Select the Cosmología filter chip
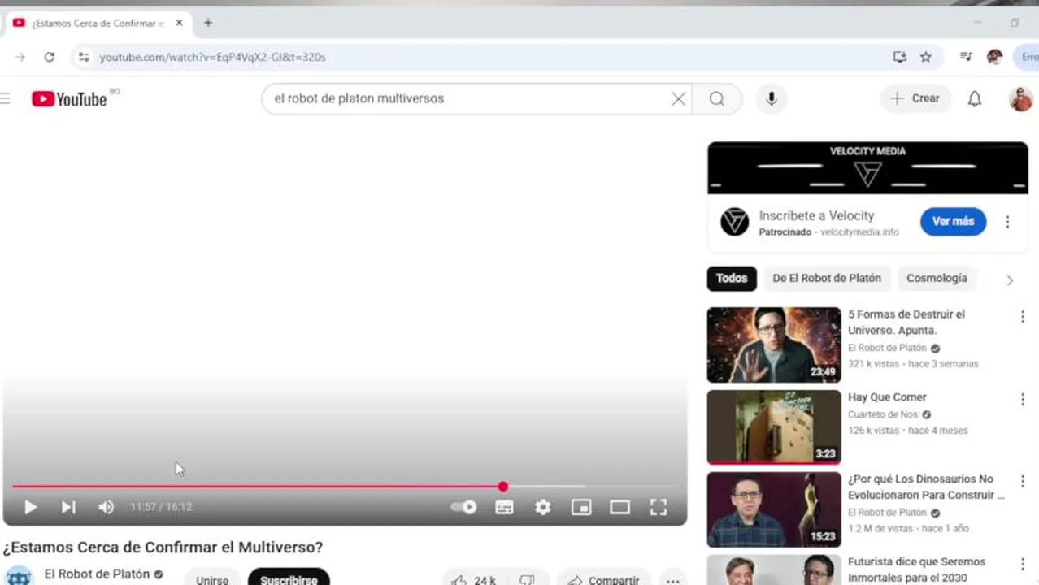The image size is (1039, 585). (937, 278)
